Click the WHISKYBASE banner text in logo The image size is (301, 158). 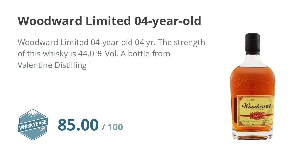pos(33,125)
